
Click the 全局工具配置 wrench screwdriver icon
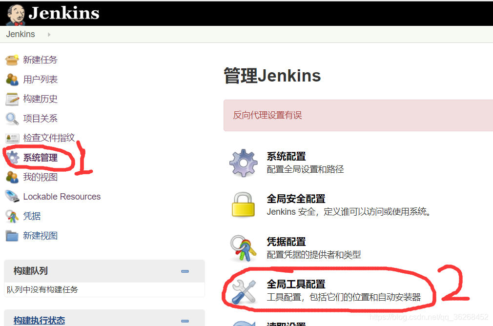pyautogui.click(x=244, y=291)
